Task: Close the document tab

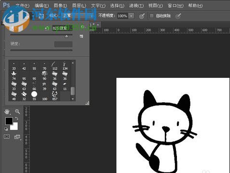Action: point(98,25)
